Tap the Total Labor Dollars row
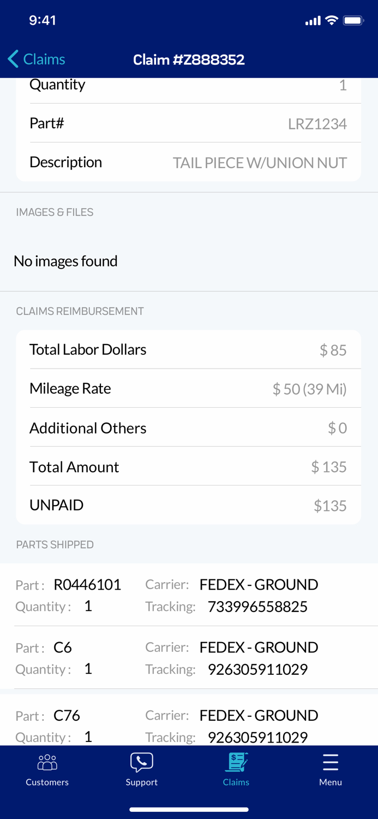 188,349
